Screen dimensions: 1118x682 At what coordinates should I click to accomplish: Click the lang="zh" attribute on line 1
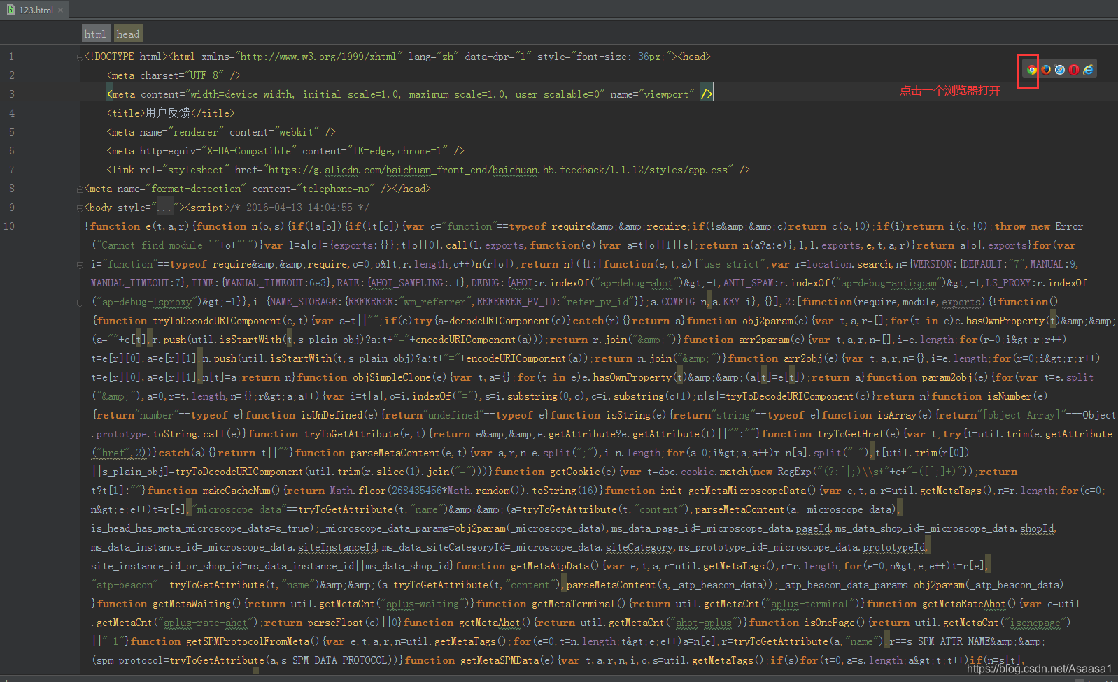tap(434, 57)
